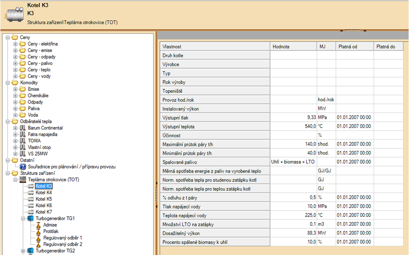
Task: Click the empty Hodnota cell for Účinnost
Action: pyautogui.click(x=294, y=135)
